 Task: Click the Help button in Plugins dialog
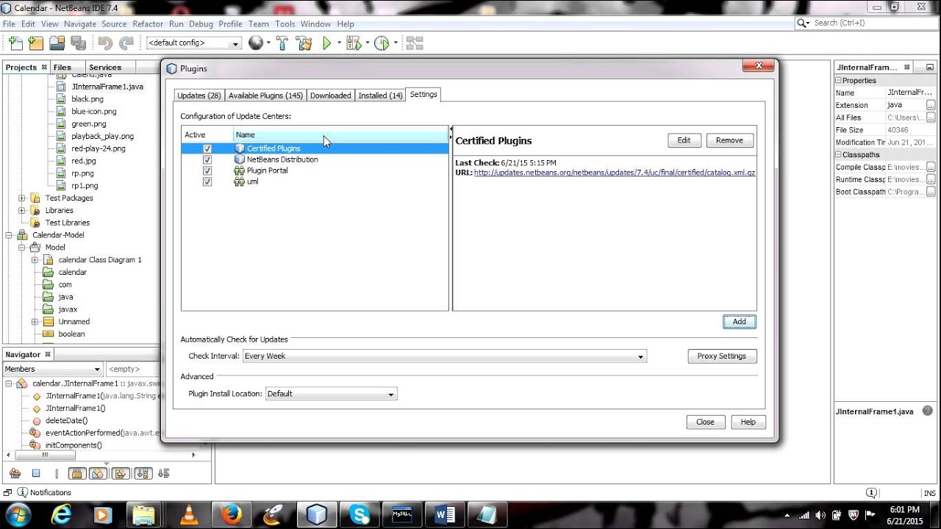tap(748, 422)
